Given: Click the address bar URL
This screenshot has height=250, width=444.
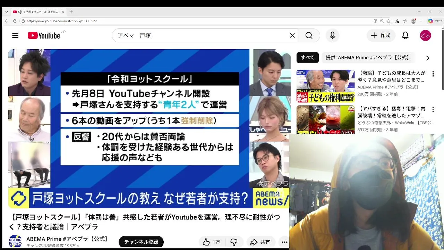Looking at the screenshot, I should click(62, 21).
